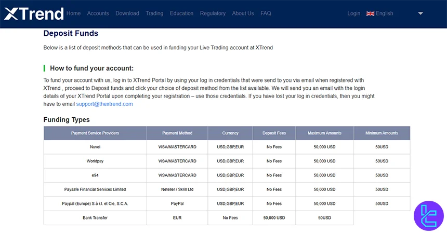Image resolution: width=447 pixels, height=234 pixels.
Task: Click No Fees in the Worldpay row
Action: coord(274,161)
